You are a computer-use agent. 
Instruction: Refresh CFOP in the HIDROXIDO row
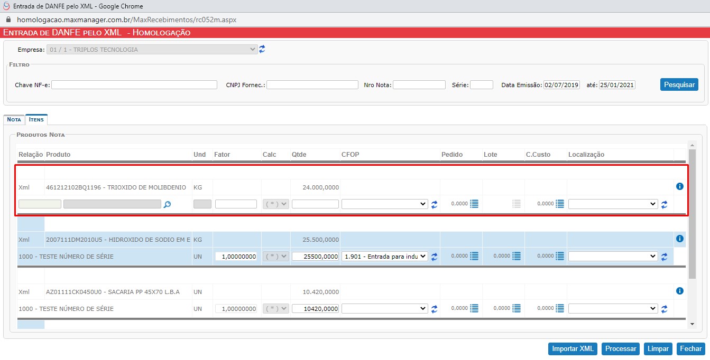[435, 257]
